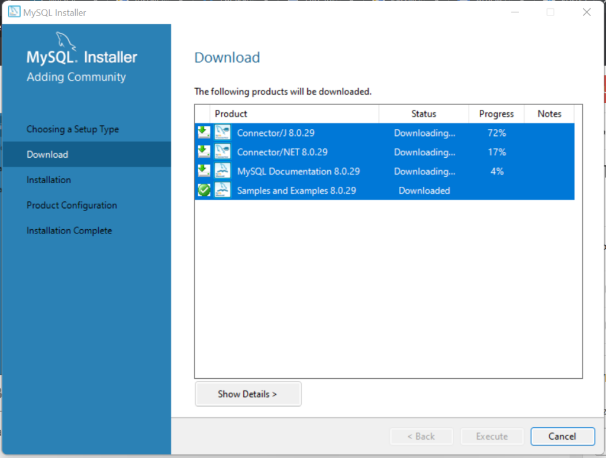Click the download arrow icon for MySQL Documentation 8.0.29
606x458 pixels.
204,171
